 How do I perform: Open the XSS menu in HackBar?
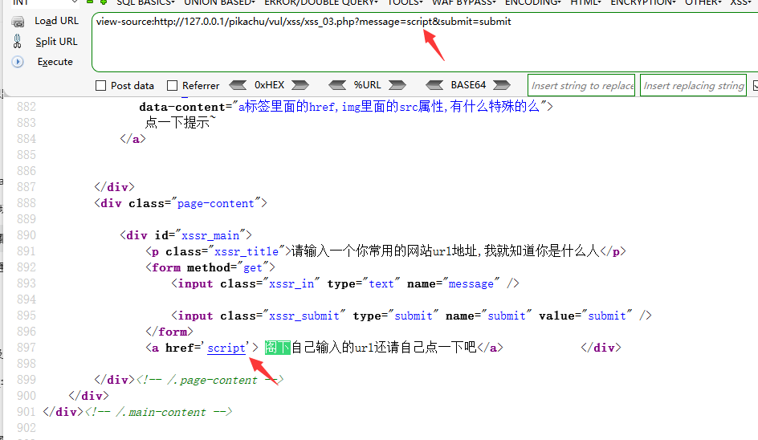(740, 2)
